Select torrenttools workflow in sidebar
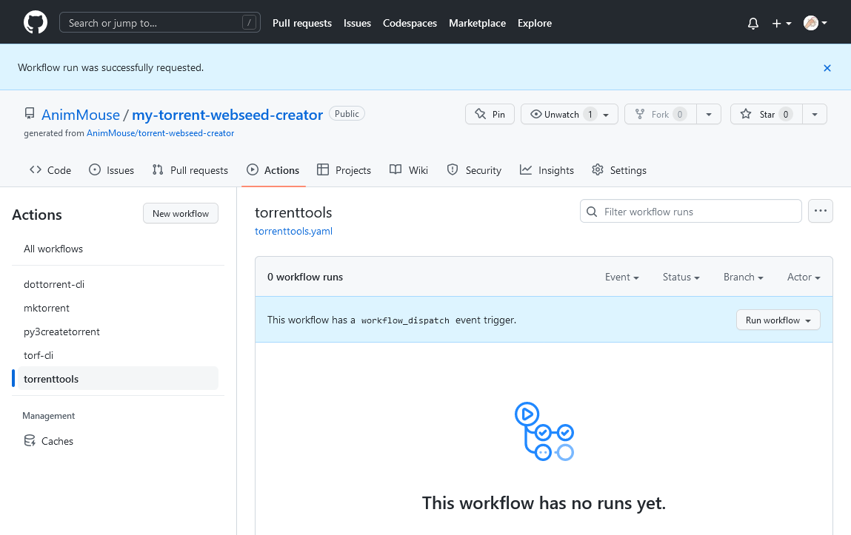This screenshot has height=535, width=851. 118,379
